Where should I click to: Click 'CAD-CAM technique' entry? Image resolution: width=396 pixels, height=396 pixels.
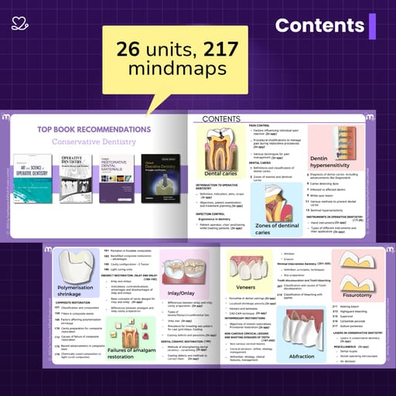[x=242, y=313]
